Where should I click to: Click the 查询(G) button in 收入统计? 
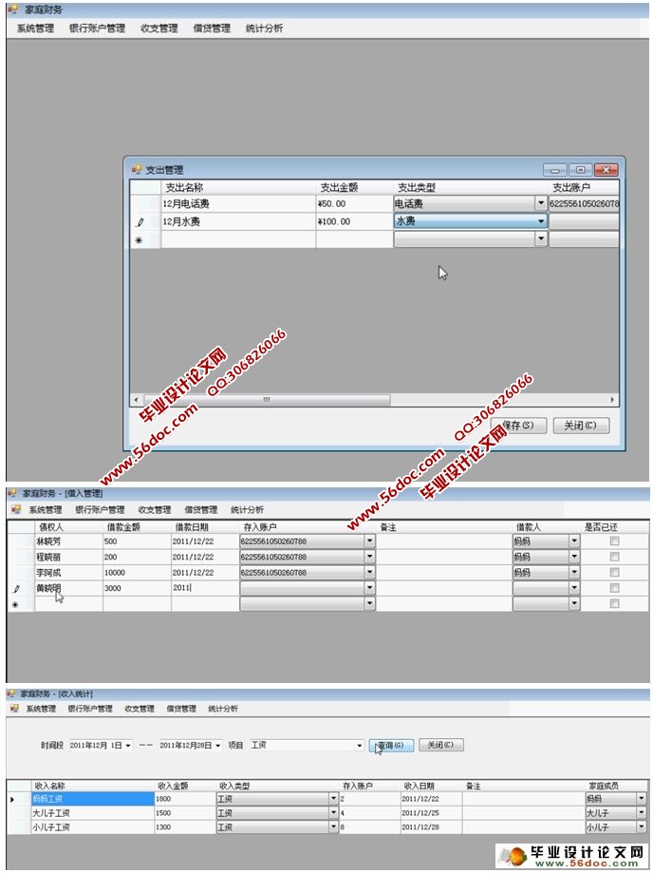tap(391, 746)
